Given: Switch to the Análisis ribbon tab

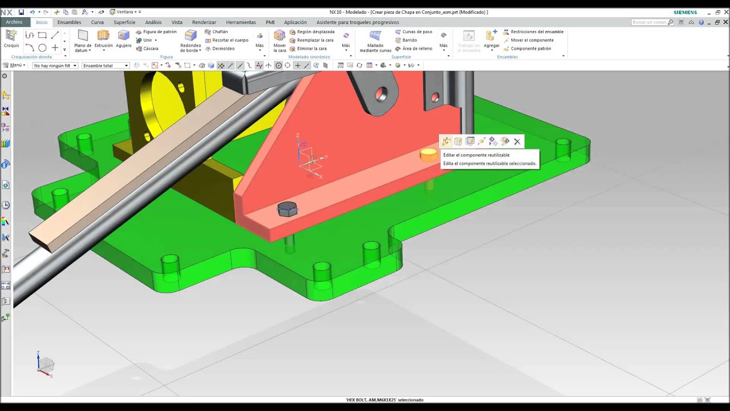Looking at the screenshot, I should tap(153, 22).
